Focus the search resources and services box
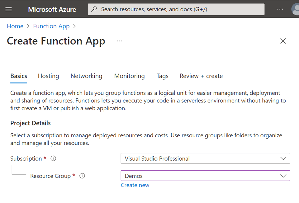Viewport: 299px width, 203px height. click(x=176, y=9)
